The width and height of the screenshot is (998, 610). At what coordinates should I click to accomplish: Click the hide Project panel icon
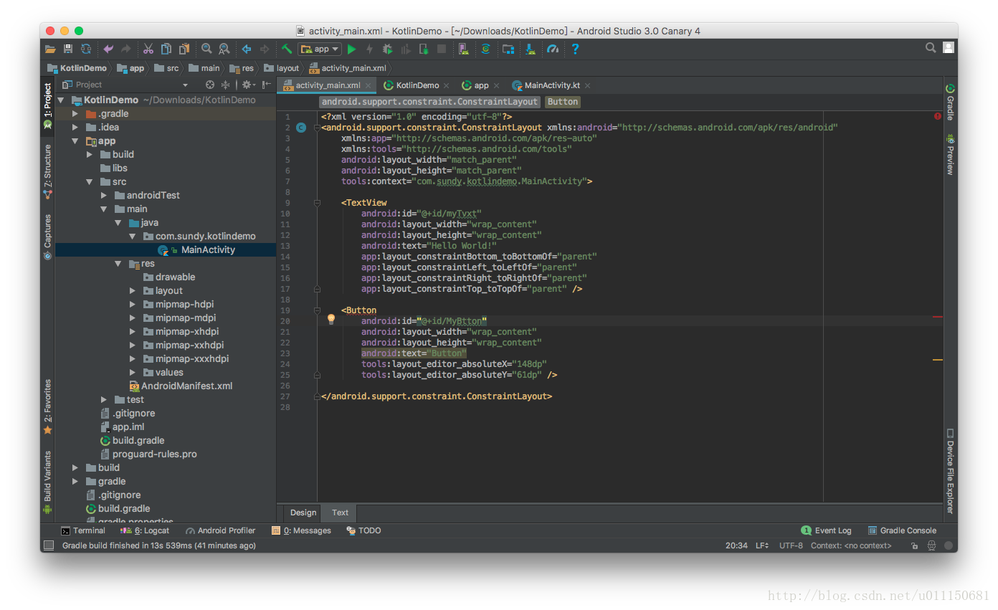pos(267,85)
